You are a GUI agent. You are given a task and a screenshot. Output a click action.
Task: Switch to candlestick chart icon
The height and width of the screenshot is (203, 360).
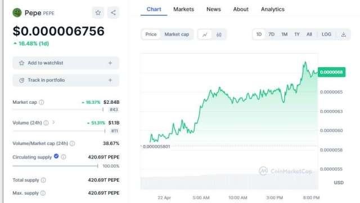[219, 34]
